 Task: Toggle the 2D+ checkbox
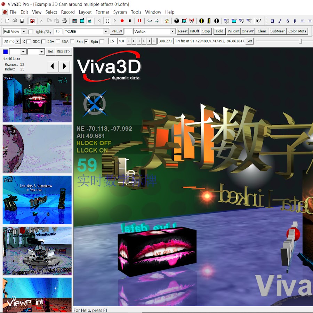pyautogui.click(x=58, y=41)
